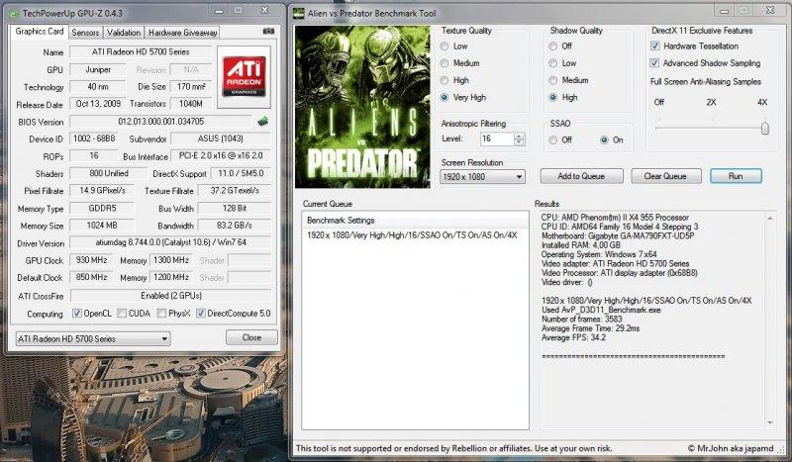Toggle the PhysX checkbox in GPU-Z
The width and height of the screenshot is (792, 462).
(x=161, y=313)
